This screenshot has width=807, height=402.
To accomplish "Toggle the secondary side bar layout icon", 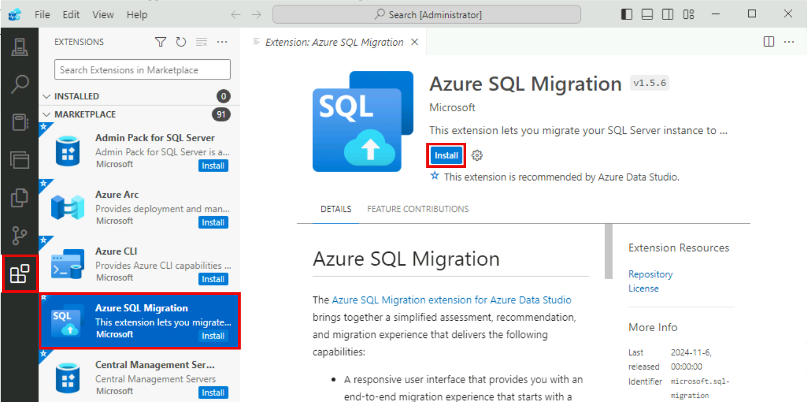I will coord(668,15).
